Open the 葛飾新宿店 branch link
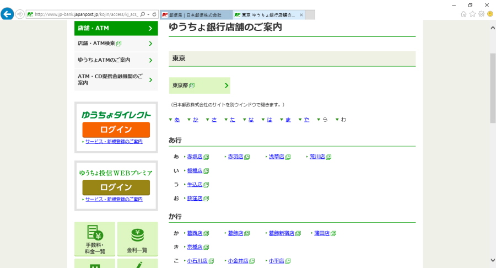The height and width of the screenshot is (268, 496). (x=282, y=233)
